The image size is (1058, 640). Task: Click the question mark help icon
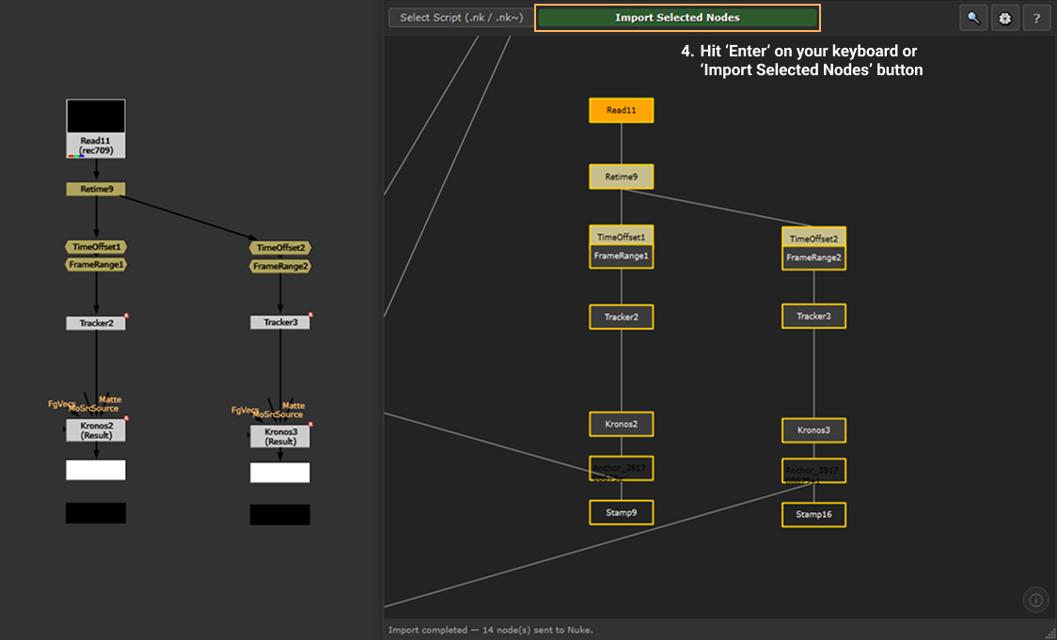point(1036,18)
